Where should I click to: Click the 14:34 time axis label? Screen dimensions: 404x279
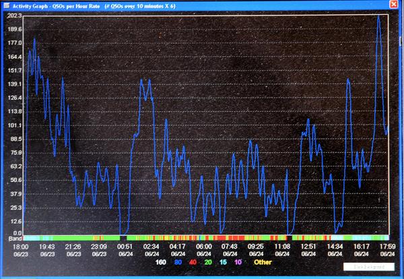(x=335, y=247)
